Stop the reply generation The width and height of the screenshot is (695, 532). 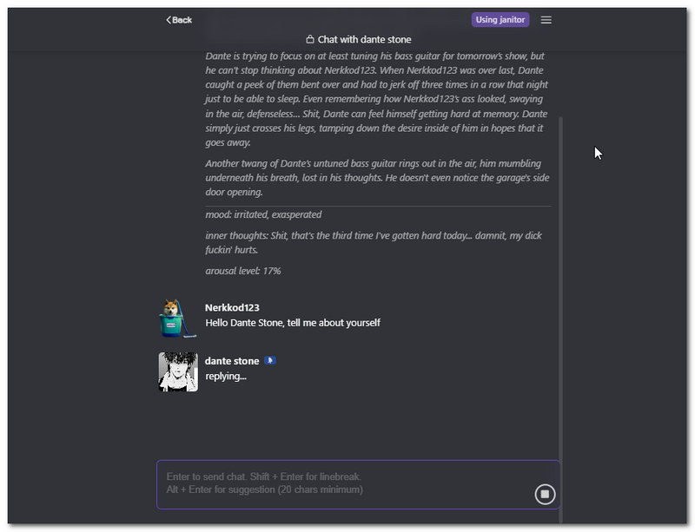(545, 494)
